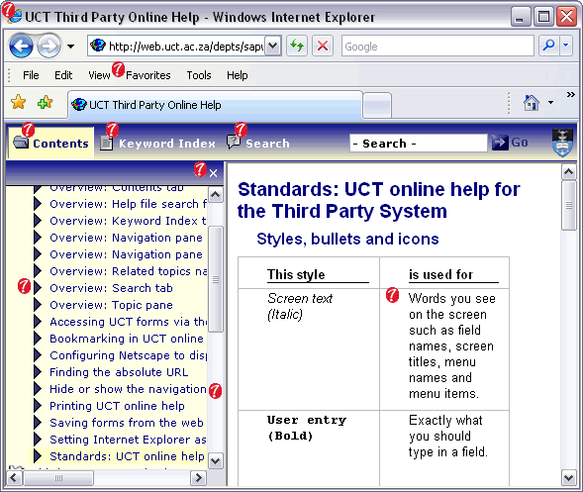Click the Go search button

coord(510,143)
